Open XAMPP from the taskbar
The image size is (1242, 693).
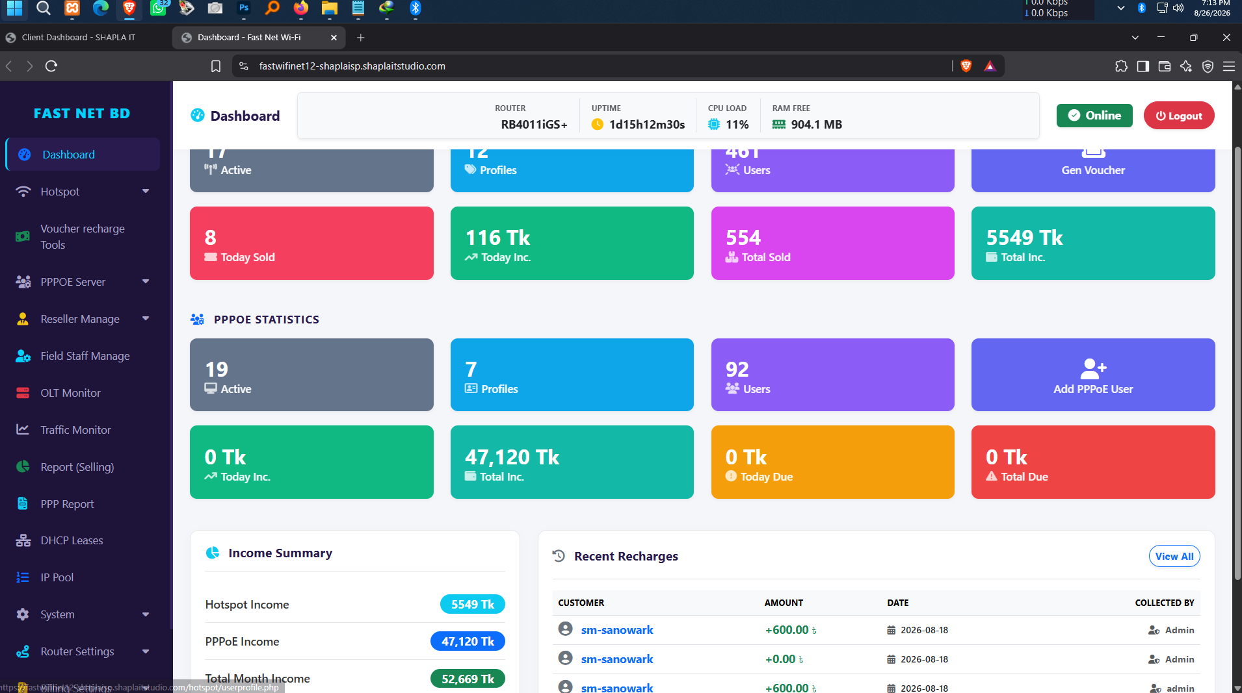(72, 8)
